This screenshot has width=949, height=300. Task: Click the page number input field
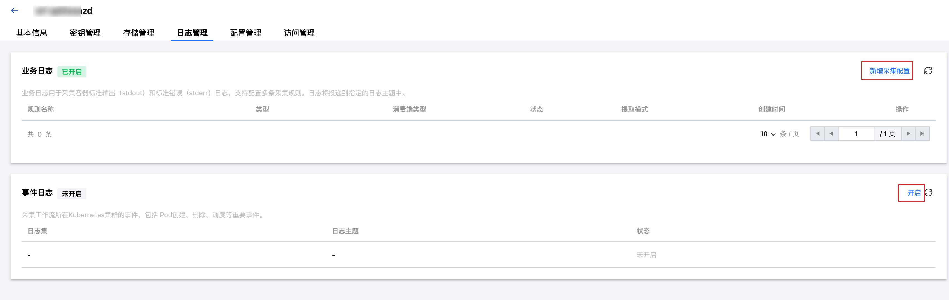tap(856, 134)
